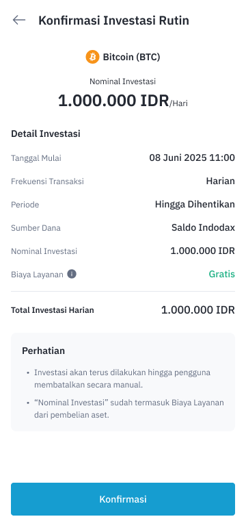Tap the Harian frequency value
246x532 pixels.
click(220, 181)
